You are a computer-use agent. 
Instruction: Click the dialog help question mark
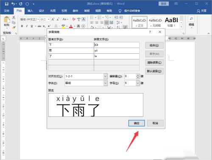150,32
